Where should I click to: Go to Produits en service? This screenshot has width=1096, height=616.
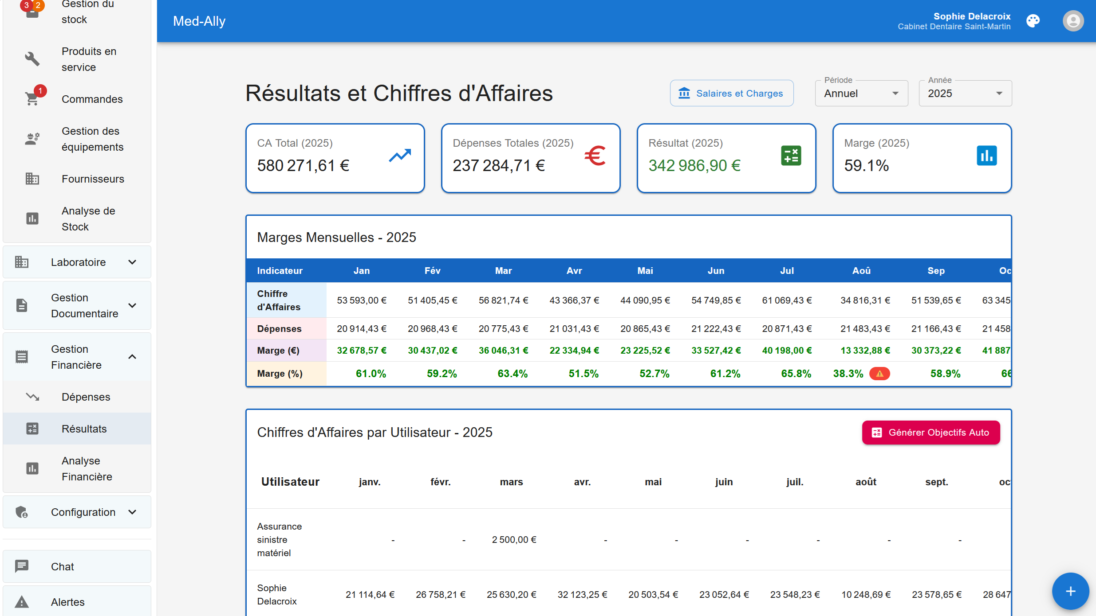point(77,59)
